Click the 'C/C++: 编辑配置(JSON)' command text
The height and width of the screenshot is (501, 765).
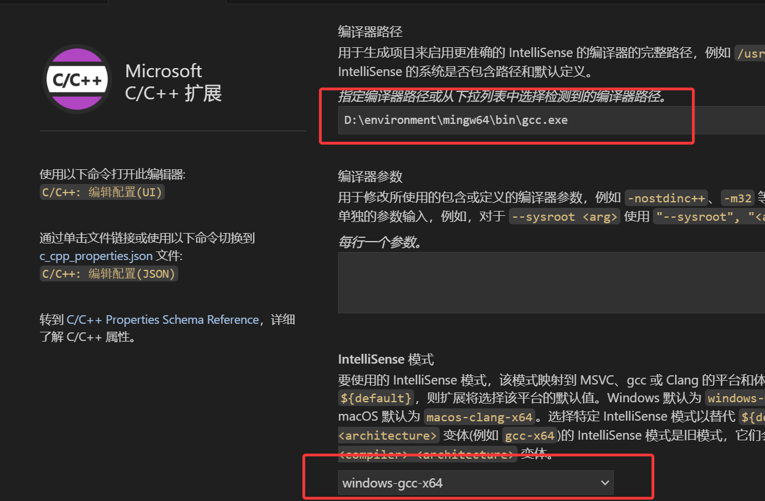click(x=109, y=273)
